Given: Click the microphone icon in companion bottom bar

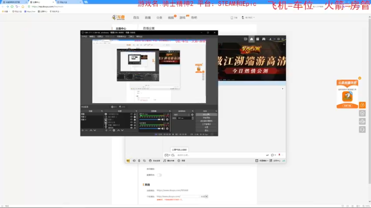Looking at the screenshot, I should (139, 160).
